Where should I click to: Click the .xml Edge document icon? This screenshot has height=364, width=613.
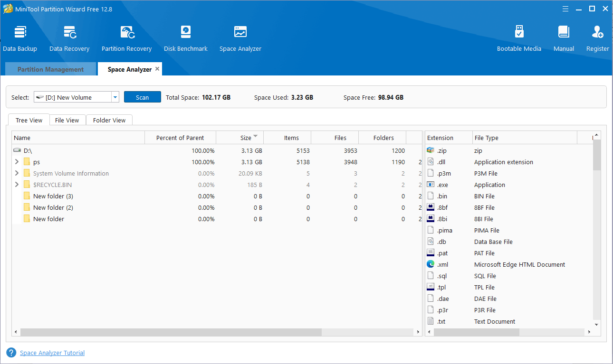pyautogui.click(x=431, y=264)
